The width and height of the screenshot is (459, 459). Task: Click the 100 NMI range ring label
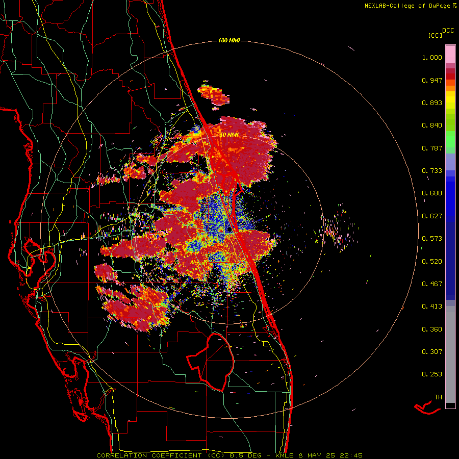click(229, 40)
